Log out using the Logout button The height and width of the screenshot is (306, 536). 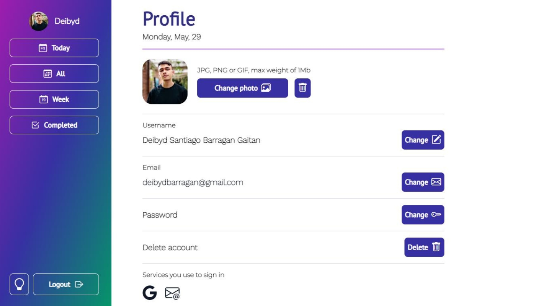pyautogui.click(x=66, y=284)
